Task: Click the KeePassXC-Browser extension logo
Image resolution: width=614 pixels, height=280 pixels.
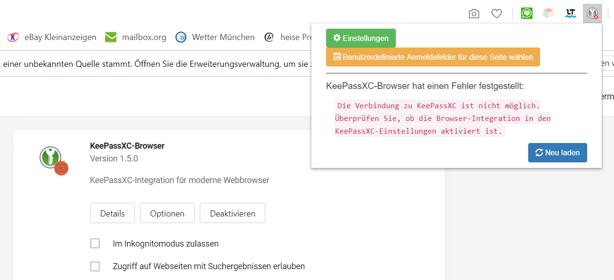Action: 53,160
